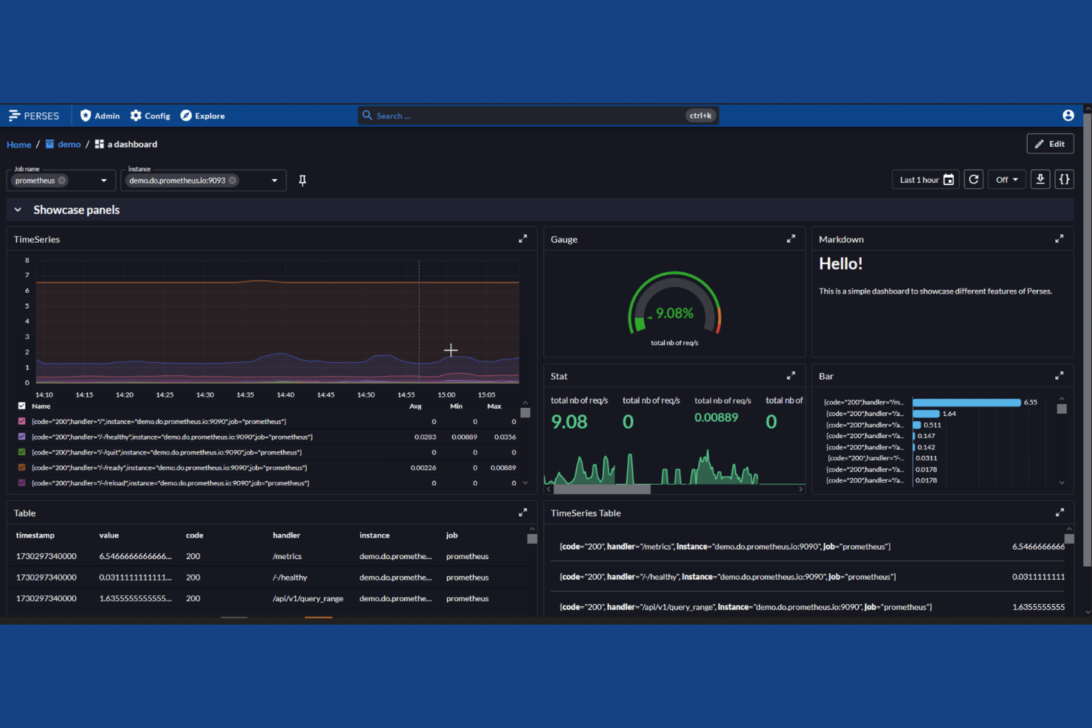Uncheck the /-/healthy series in the legend
The width and height of the screenshot is (1092, 728).
(21, 437)
